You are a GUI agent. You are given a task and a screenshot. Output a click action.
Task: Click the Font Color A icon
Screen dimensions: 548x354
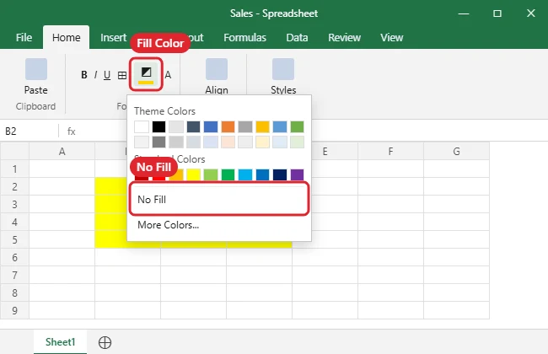168,75
